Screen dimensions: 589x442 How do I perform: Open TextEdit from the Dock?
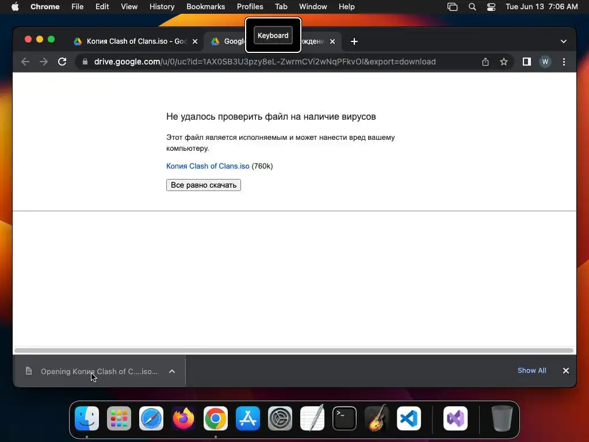(x=312, y=418)
